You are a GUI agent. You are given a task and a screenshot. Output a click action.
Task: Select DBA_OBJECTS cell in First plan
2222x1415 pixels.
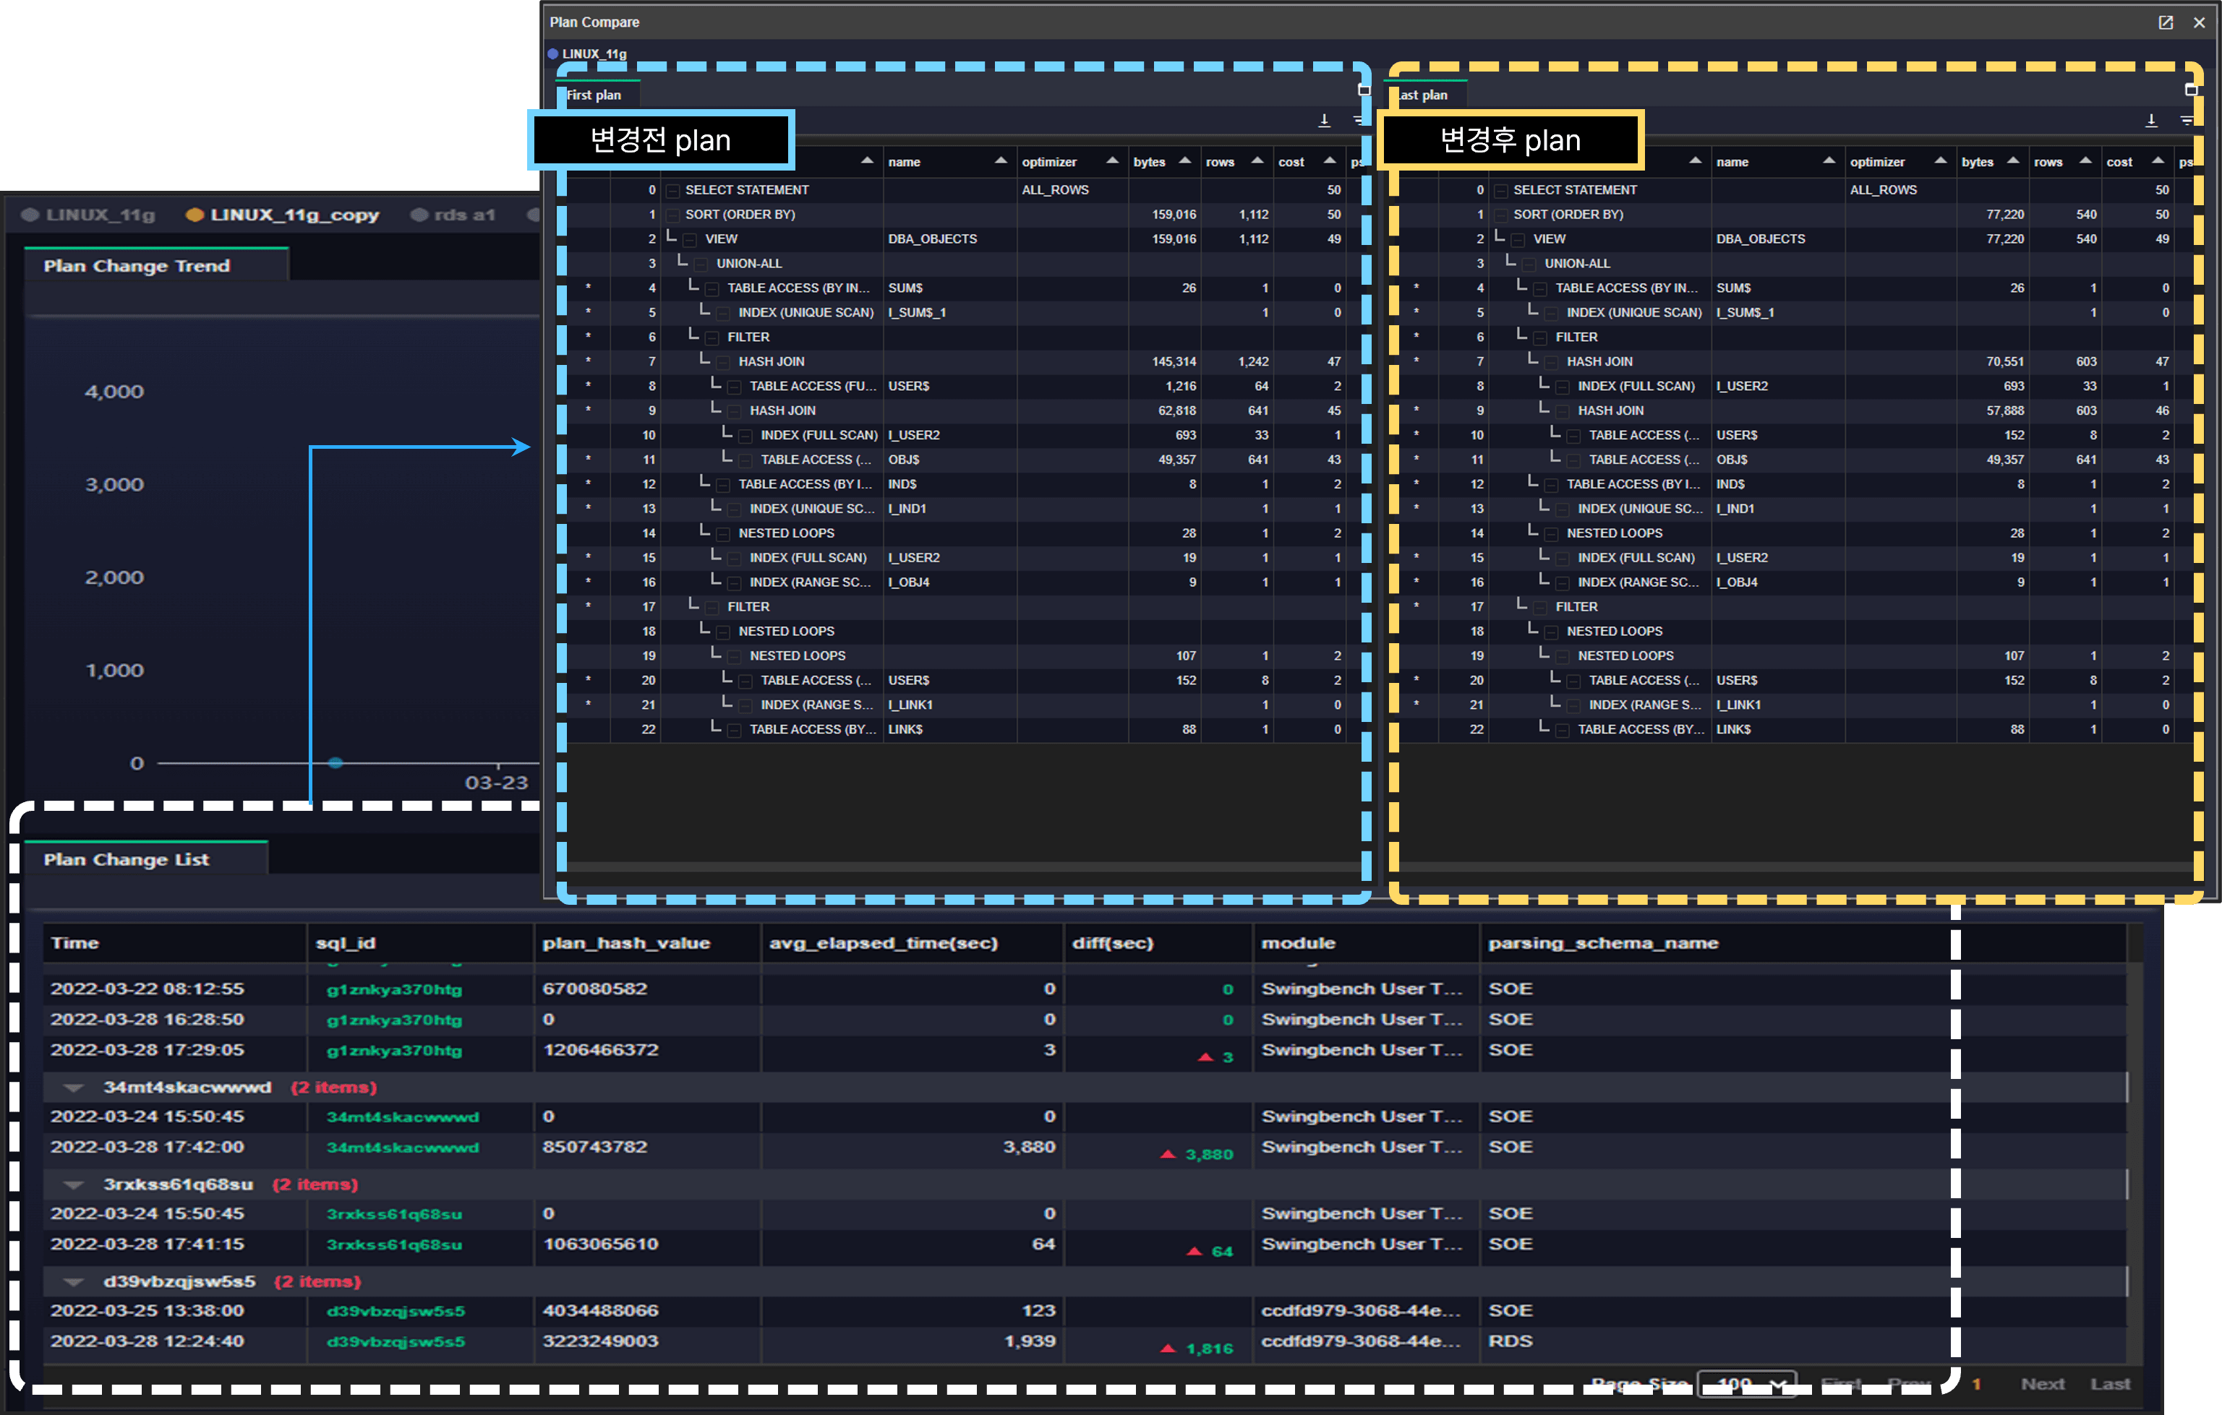[949, 239]
